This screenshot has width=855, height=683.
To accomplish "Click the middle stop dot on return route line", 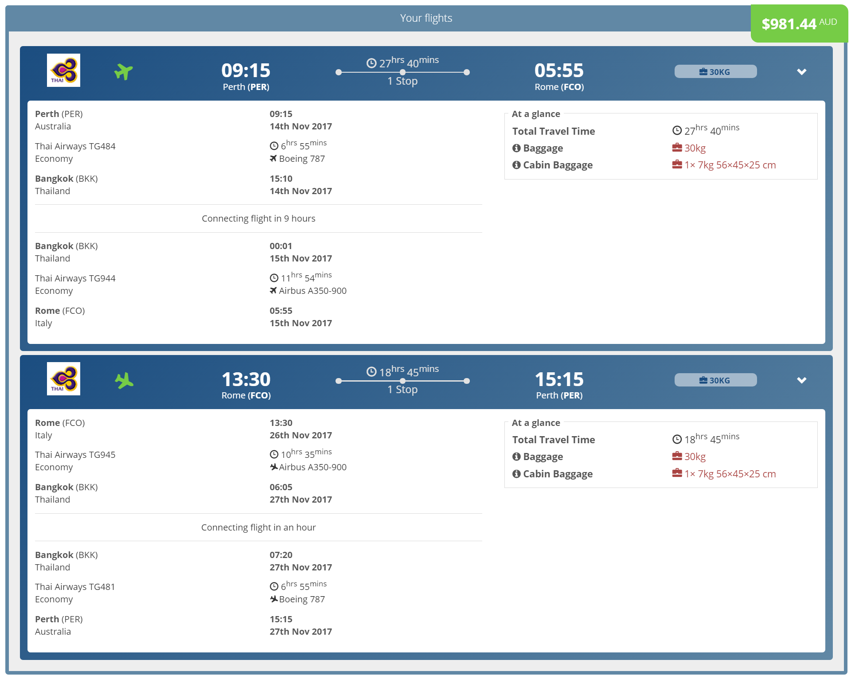I will coord(402,381).
